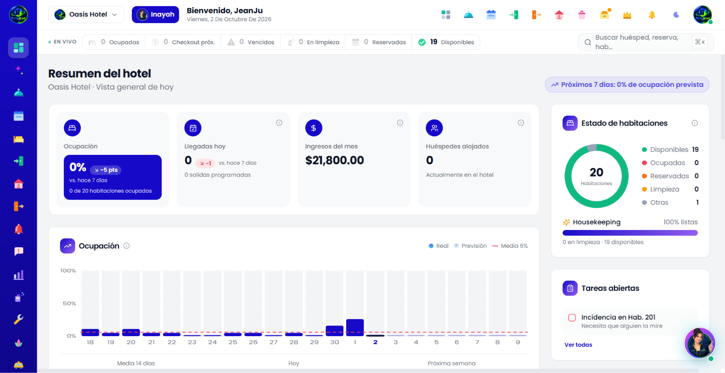Viewport: 725px width, 373px height.
Task: Click the gold crown icon in top toolbar
Action: click(x=627, y=15)
